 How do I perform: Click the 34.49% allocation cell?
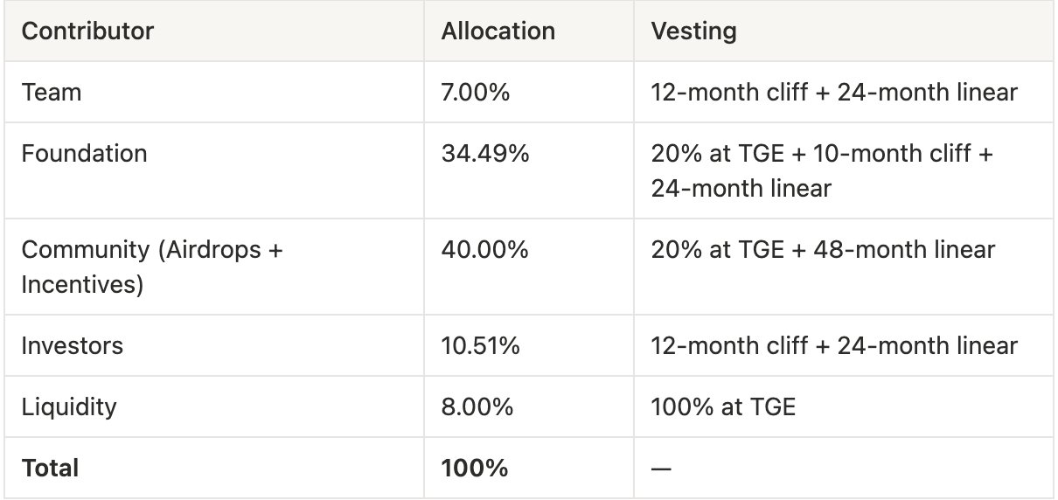click(484, 155)
